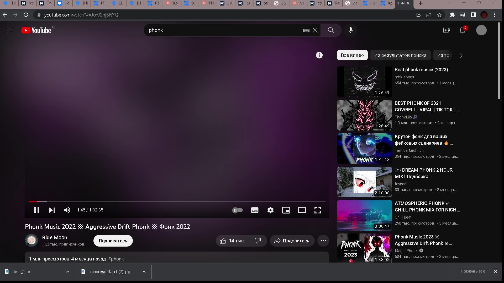Dislike this video
The width and height of the screenshot is (504, 283).
tap(258, 241)
